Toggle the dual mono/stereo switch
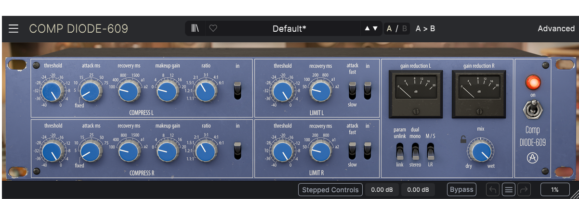Screen dimensions: 579x199 coord(415,151)
